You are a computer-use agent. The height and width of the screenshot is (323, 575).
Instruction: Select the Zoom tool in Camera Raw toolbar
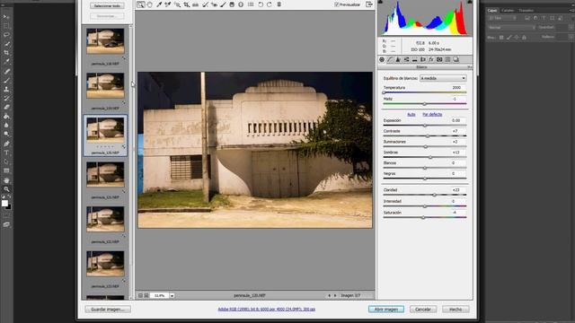tap(141, 4)
